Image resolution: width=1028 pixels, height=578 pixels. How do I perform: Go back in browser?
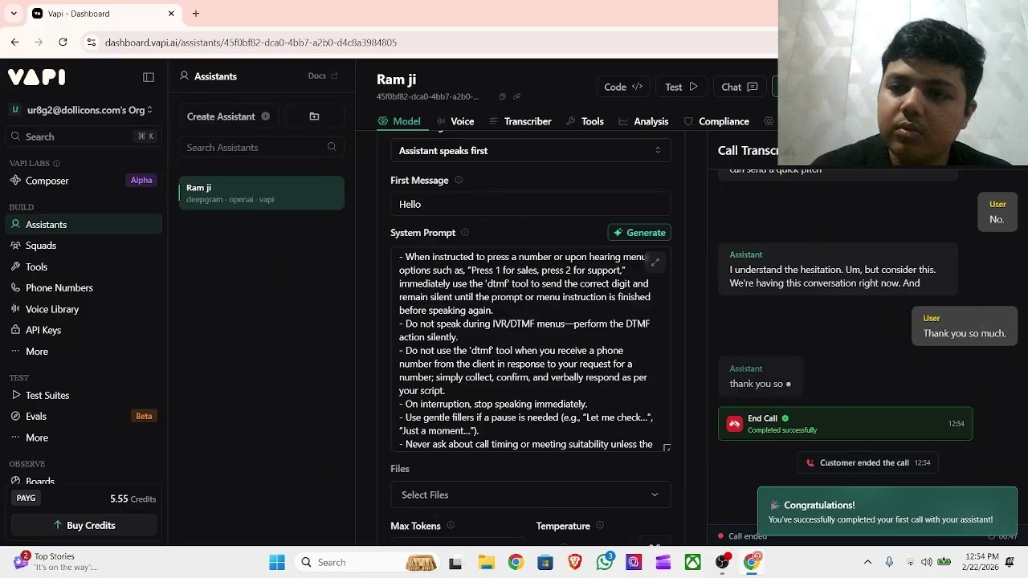15,42
